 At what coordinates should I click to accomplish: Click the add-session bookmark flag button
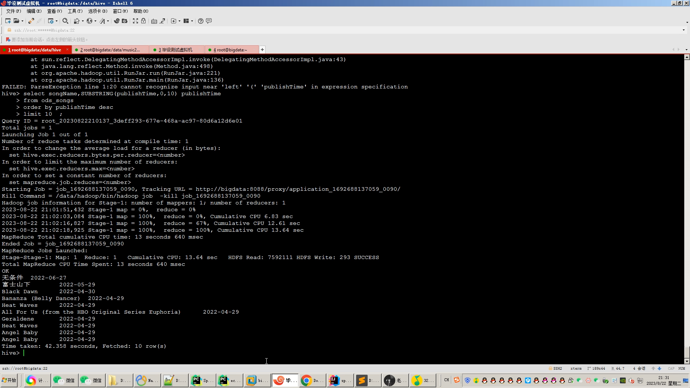click(8, 40)
